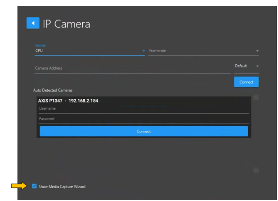
Task: Click the Show Media Capture Wizard label
Action: pyautogui.click(x=62, y=187)
